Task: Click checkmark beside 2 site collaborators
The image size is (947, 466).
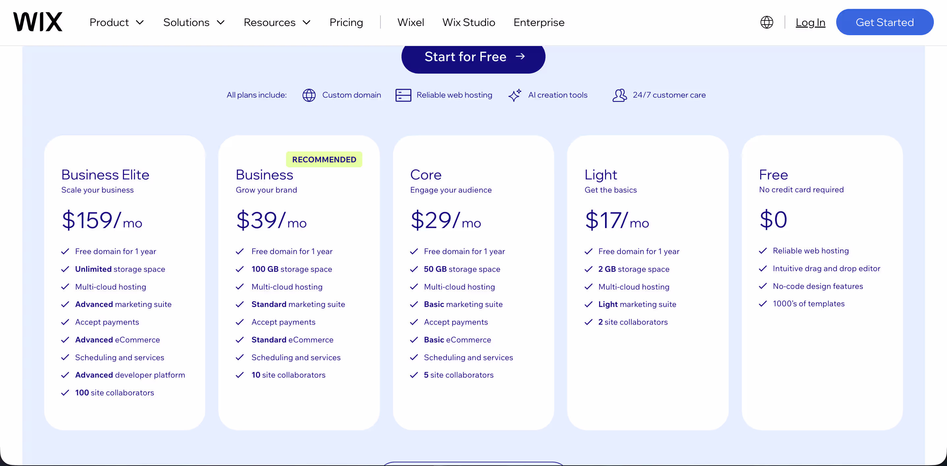Action: pyautogui.click(x=589, y=322)
